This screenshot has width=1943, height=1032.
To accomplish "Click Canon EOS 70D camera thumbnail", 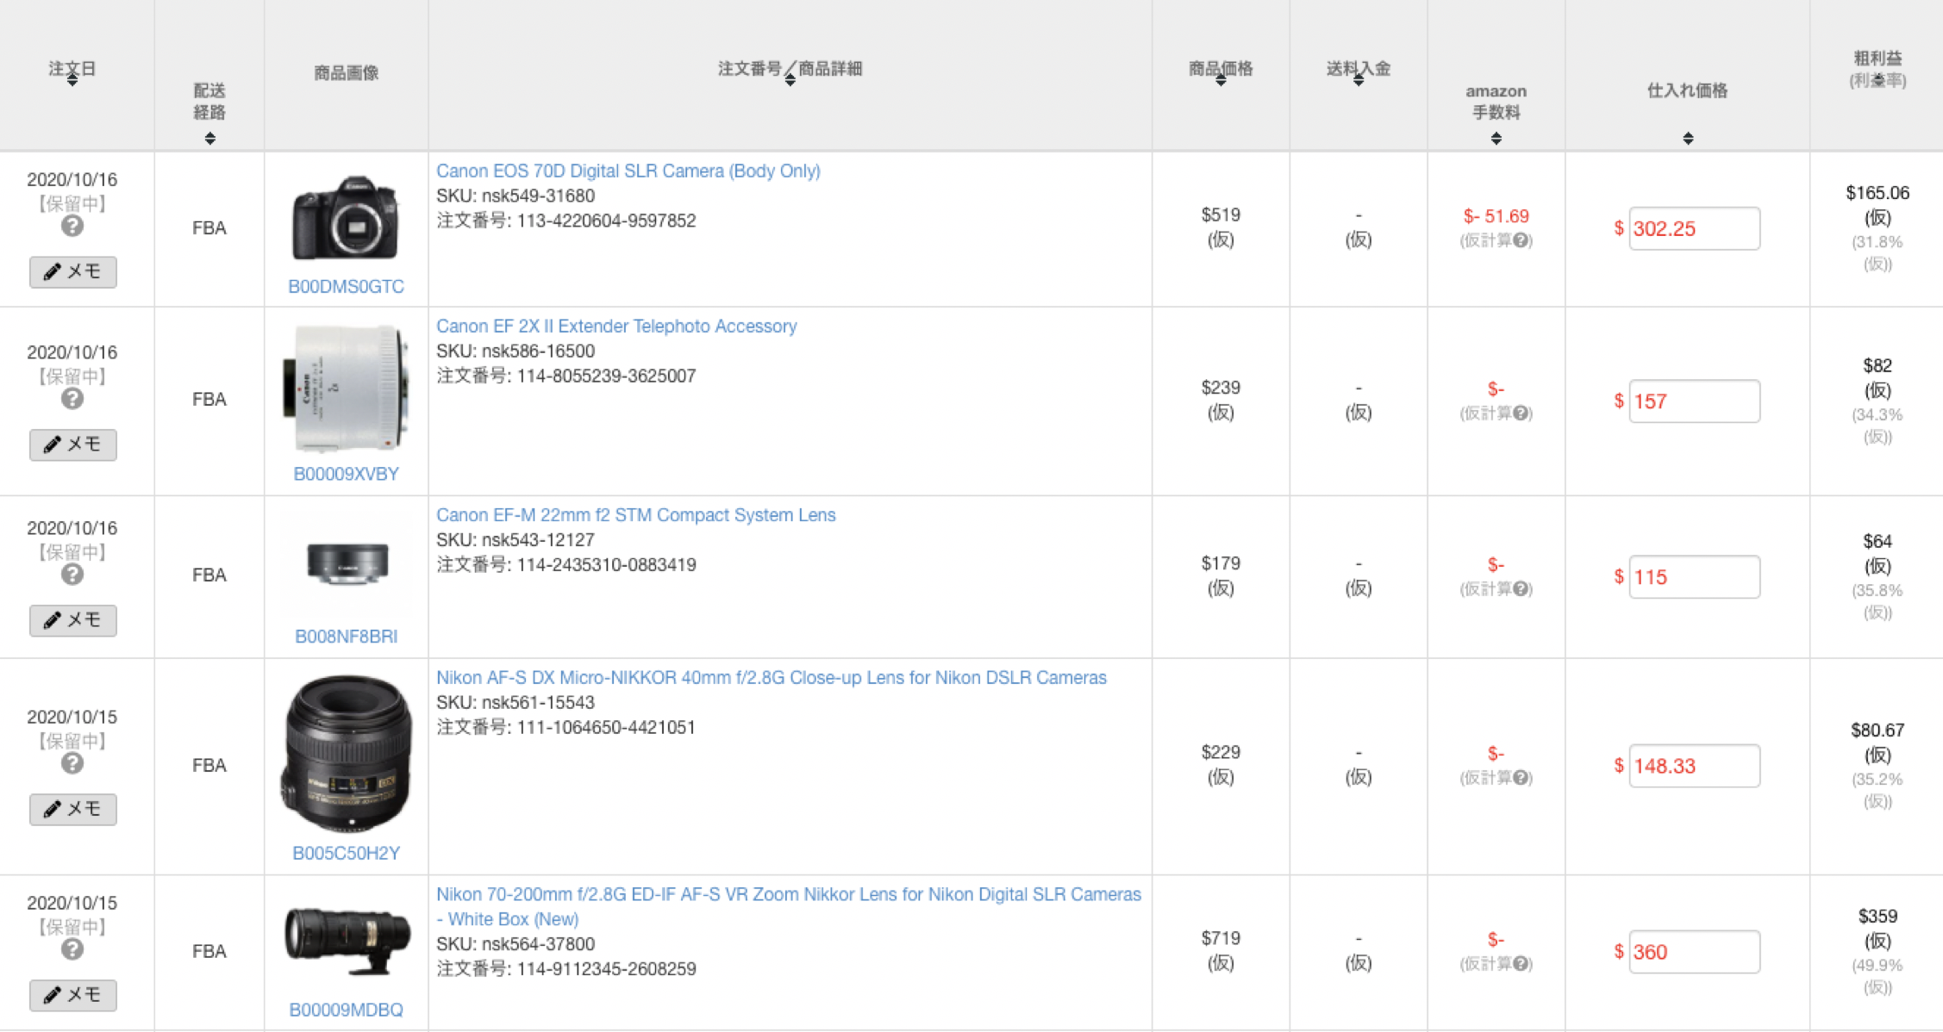I will 346,217.
